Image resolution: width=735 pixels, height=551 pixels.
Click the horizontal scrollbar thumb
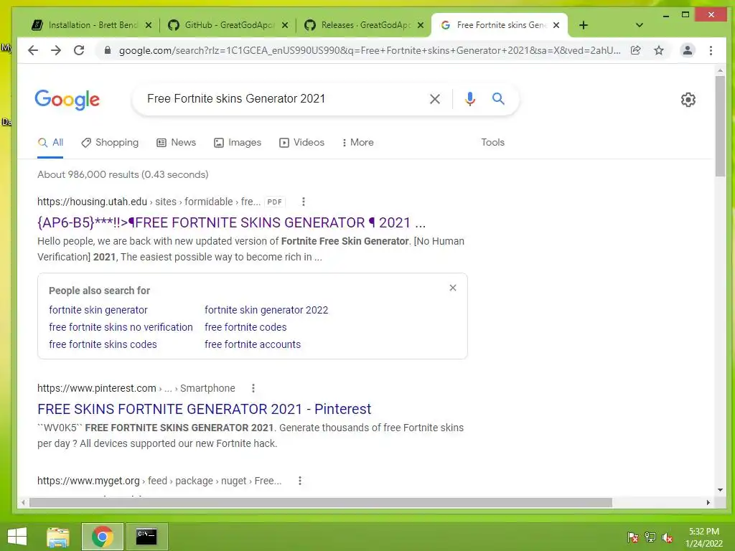321,503
